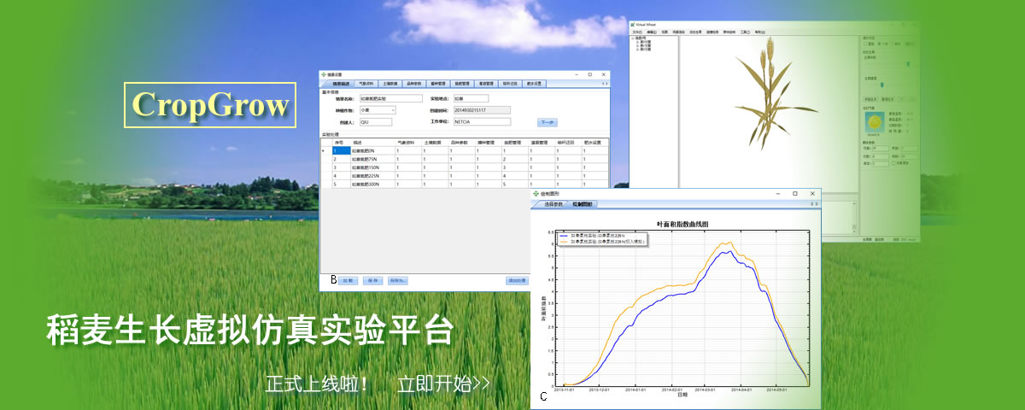Expand the first tree node under root

636,42
